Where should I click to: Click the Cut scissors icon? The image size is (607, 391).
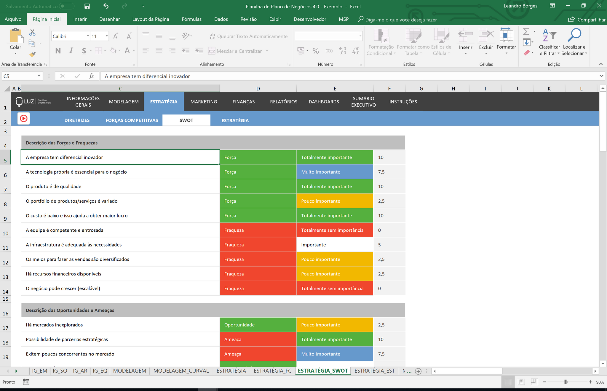pos(32,32)
